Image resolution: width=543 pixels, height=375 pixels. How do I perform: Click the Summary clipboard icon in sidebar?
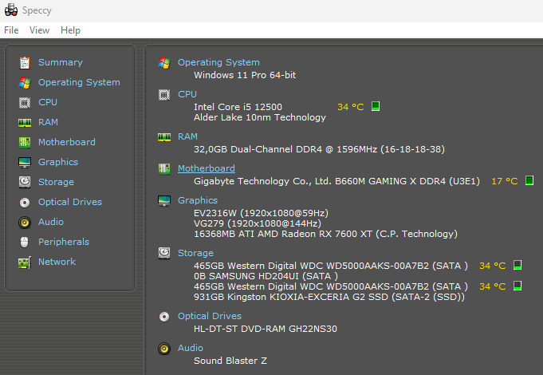point(25,63)
